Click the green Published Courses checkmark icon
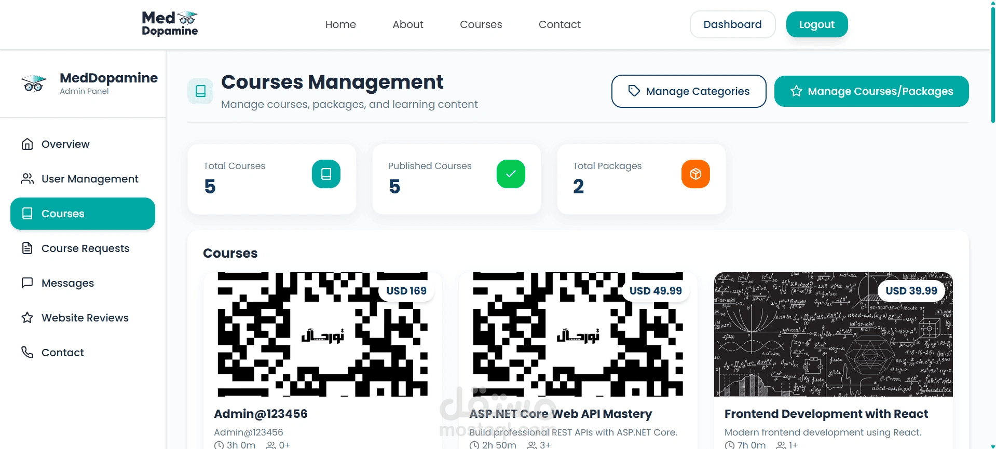Viewport: 996px width, 449px height. coord(511,174)
